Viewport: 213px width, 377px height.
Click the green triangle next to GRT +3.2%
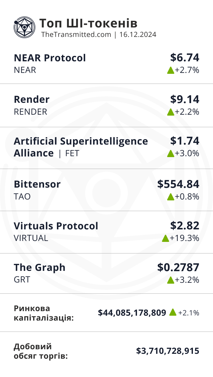[170, 280]
